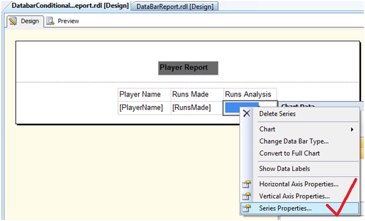Expand the Chart submenu arrow
The height and width of the screenshot is (221, 365).
click(352, 129)
